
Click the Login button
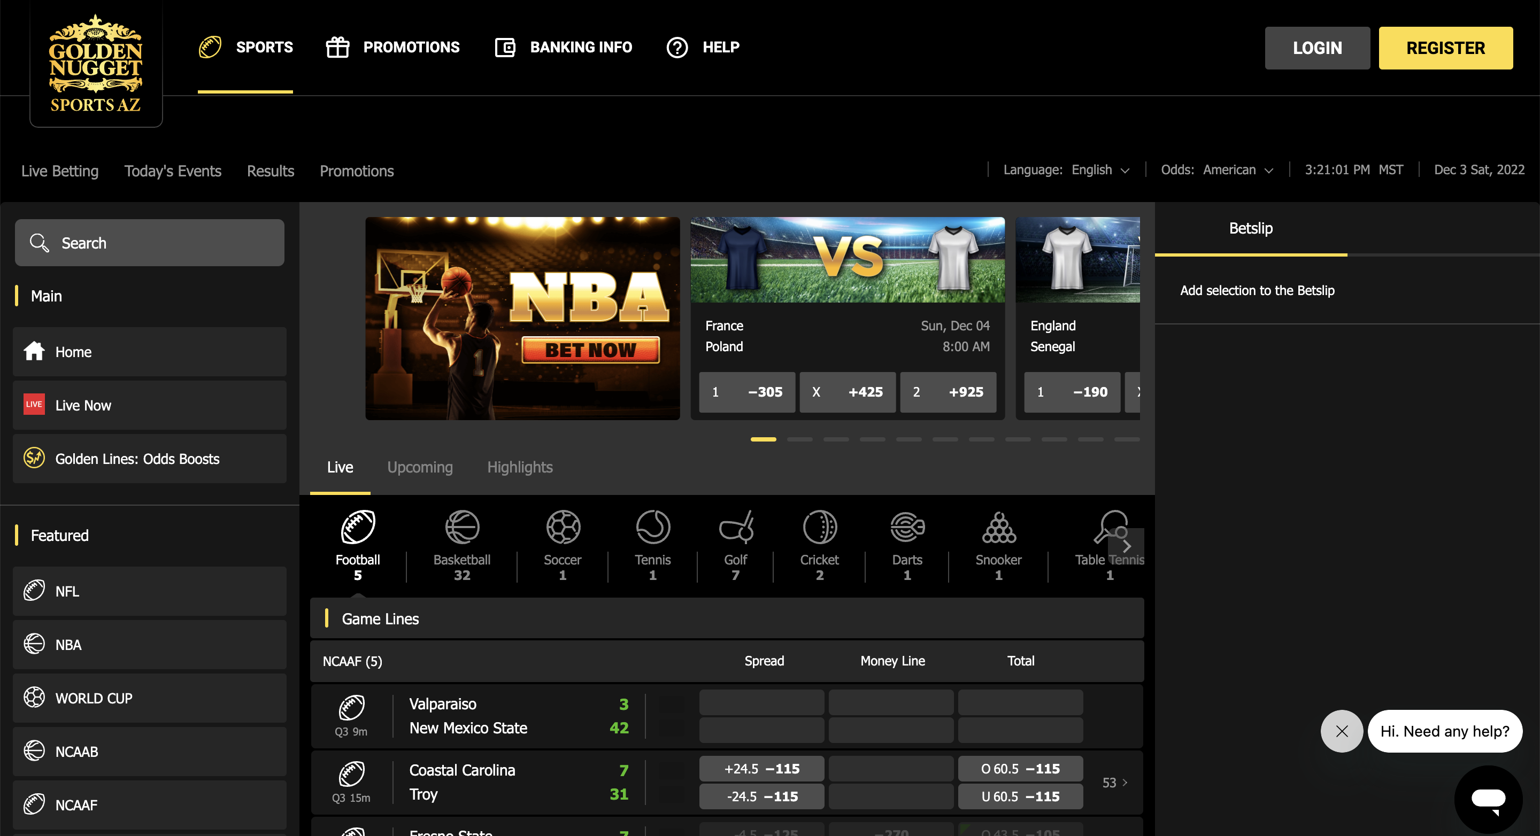[x=1317, y=48]
